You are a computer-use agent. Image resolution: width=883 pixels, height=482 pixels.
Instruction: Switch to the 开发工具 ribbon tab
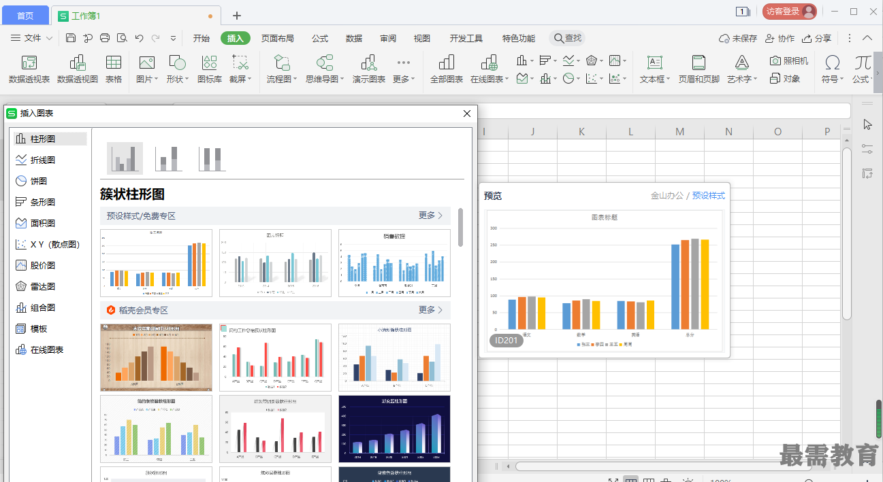point(466,39)
